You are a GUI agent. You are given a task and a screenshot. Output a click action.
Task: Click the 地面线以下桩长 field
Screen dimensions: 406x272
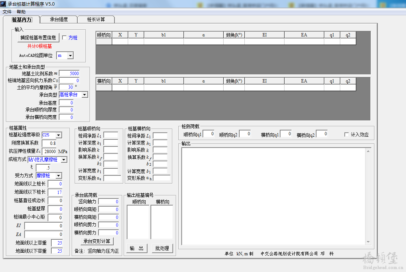coord(55,192)
